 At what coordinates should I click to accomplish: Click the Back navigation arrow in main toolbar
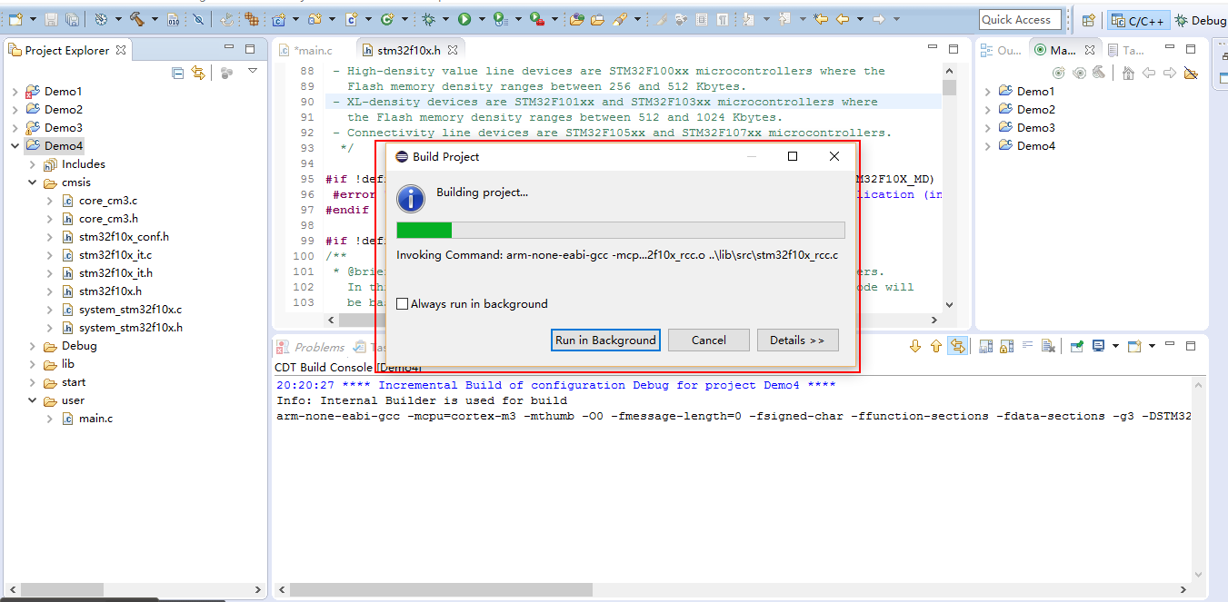click(843, 19)
